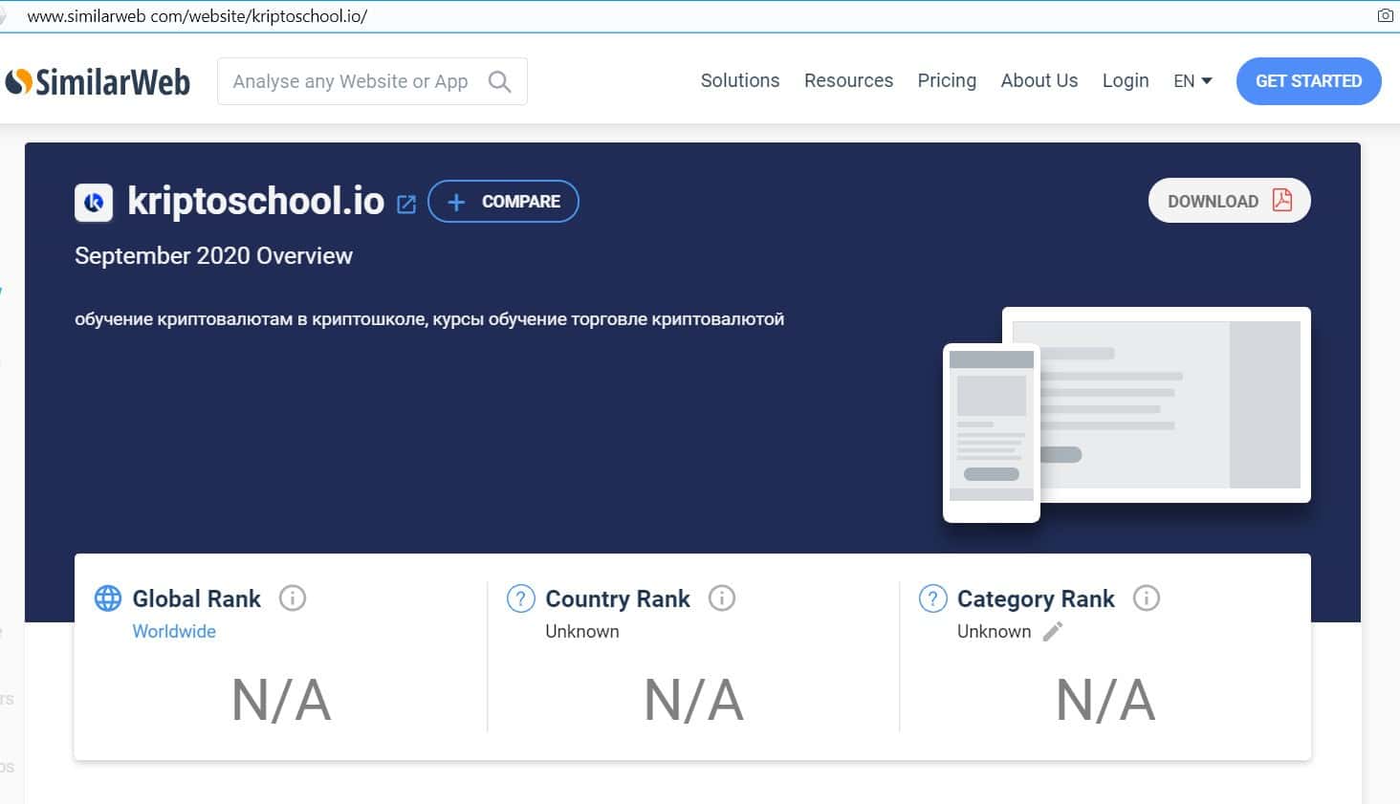
Task: Click the GET STARTED button
Action: 1308,81
